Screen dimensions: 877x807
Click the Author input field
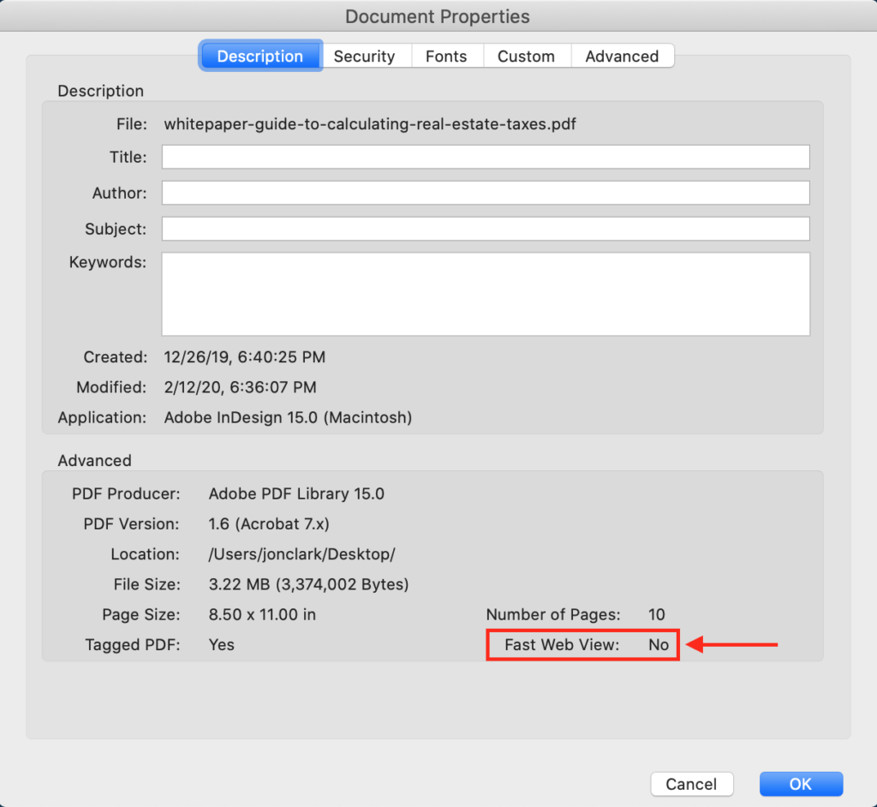click(485, 193)
